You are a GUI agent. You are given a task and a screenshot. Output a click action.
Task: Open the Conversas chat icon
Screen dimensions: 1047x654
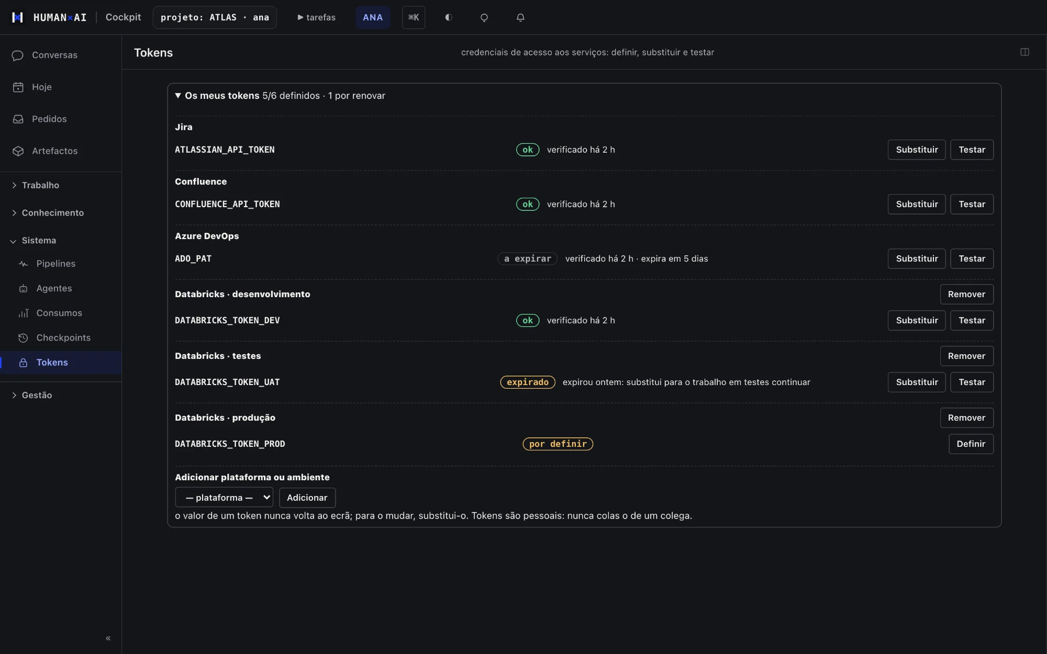point(18,55)
